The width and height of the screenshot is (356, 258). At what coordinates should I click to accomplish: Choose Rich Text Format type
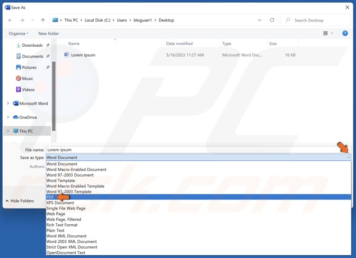pos(198,225)
